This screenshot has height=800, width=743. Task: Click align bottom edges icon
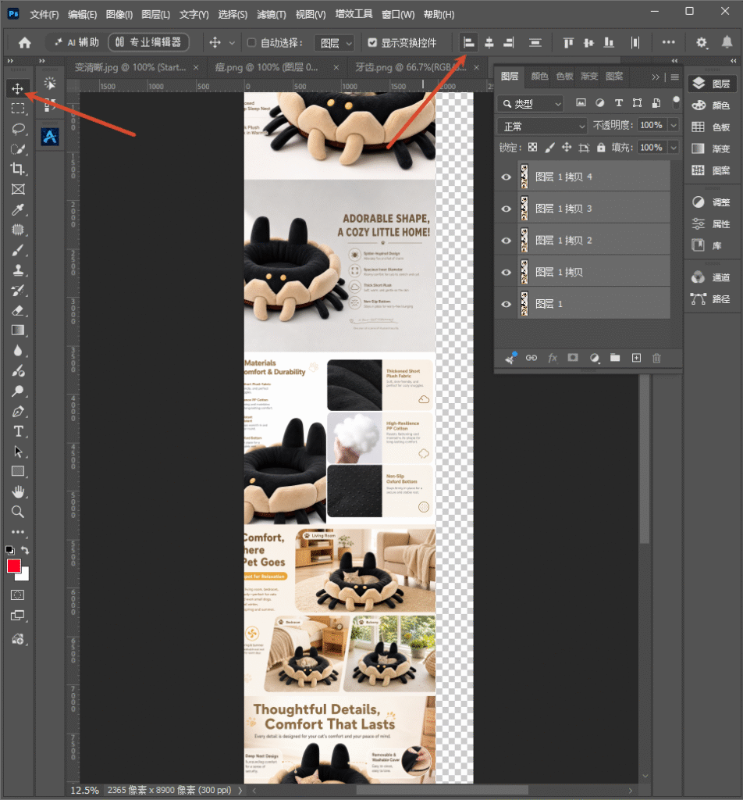[x=609, y=43]
